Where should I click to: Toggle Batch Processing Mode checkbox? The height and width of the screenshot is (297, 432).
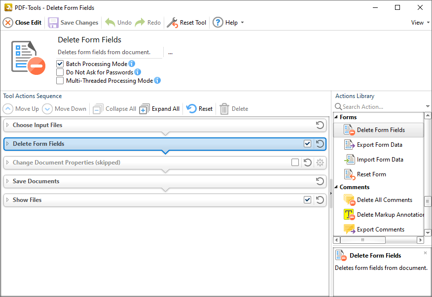pos(60,64)
